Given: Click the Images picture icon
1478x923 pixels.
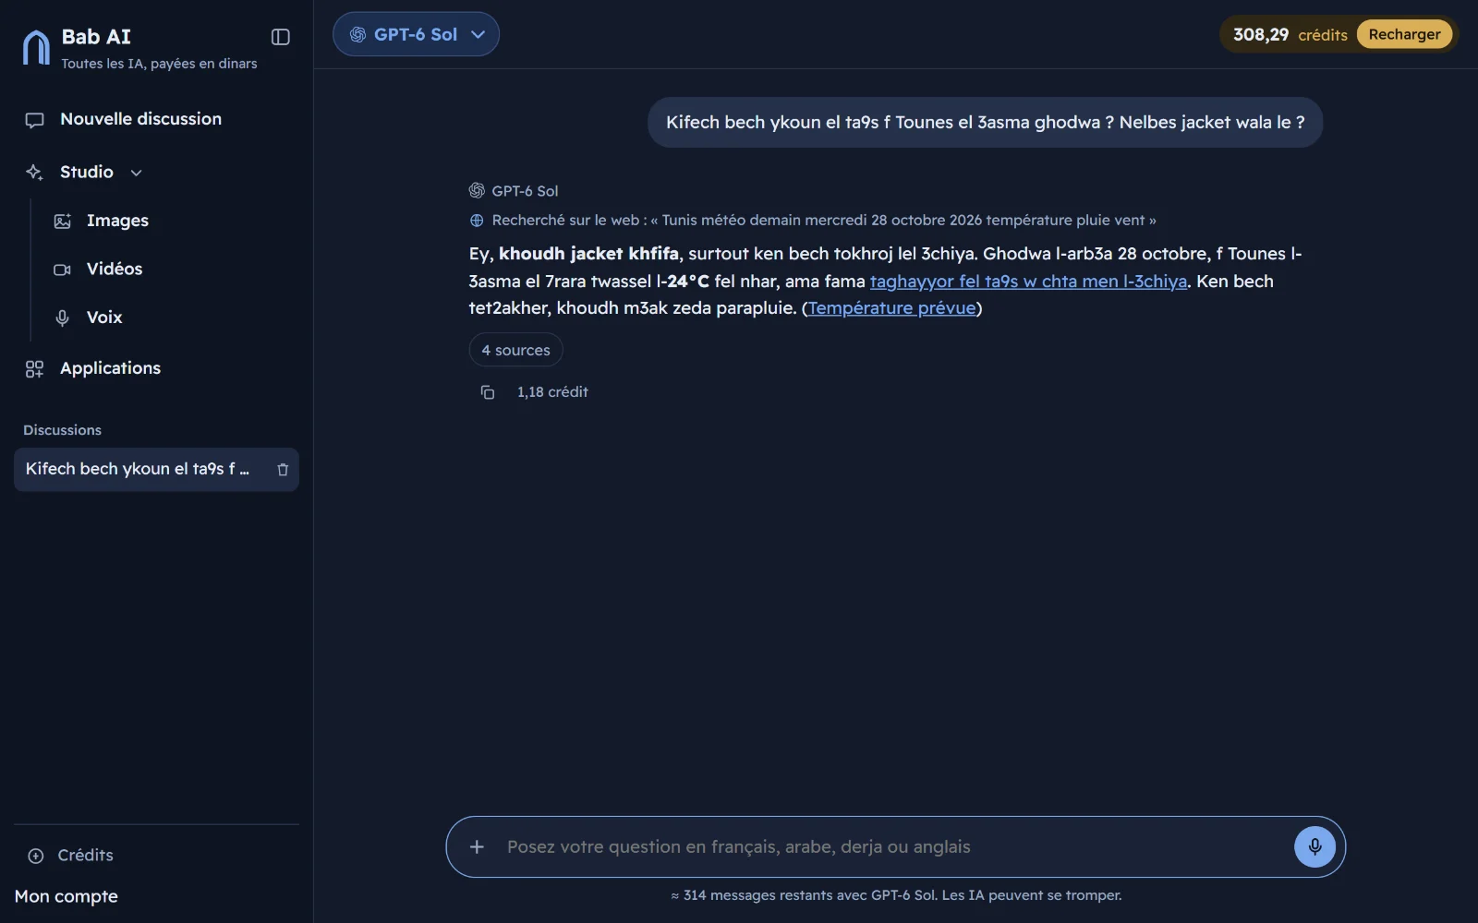Looking at the screenshot, I should pyautogui.click(x=62, y=222).
